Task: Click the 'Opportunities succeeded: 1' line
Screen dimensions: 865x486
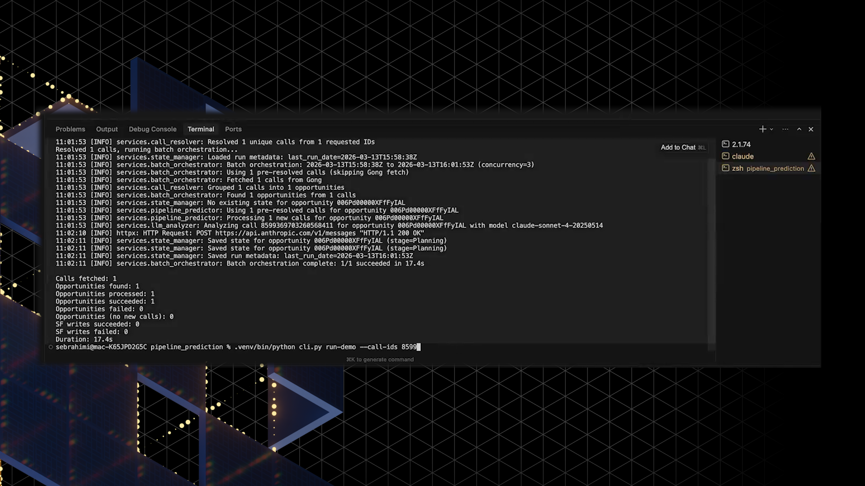Action: click(x=105, y=301)
